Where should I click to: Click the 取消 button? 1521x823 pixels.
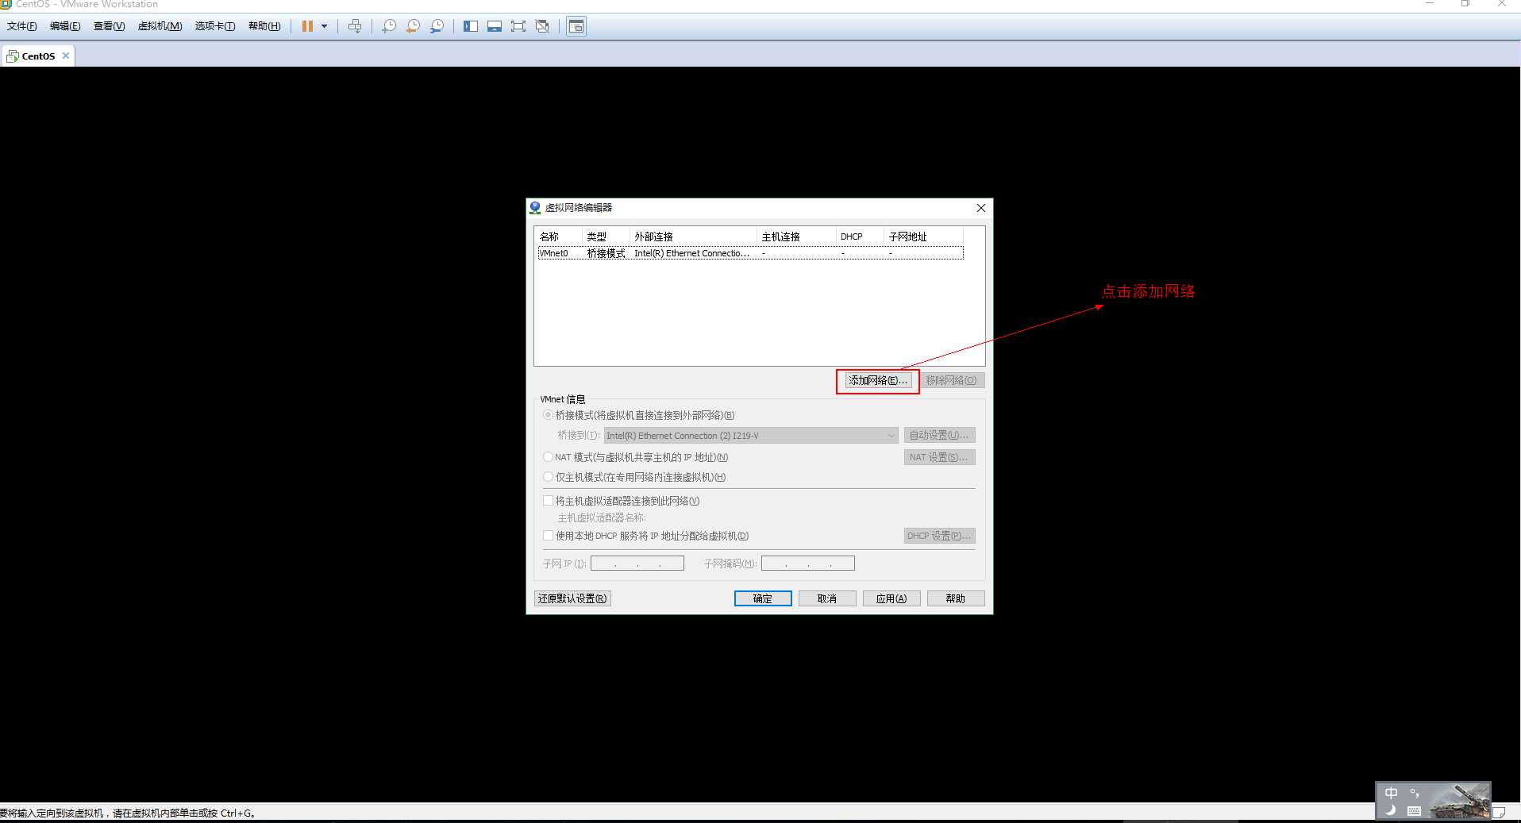tap(827, 598)
